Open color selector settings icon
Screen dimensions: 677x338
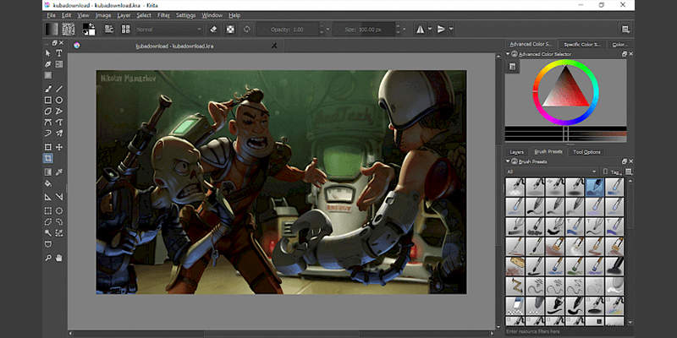[x=512, y=67]
